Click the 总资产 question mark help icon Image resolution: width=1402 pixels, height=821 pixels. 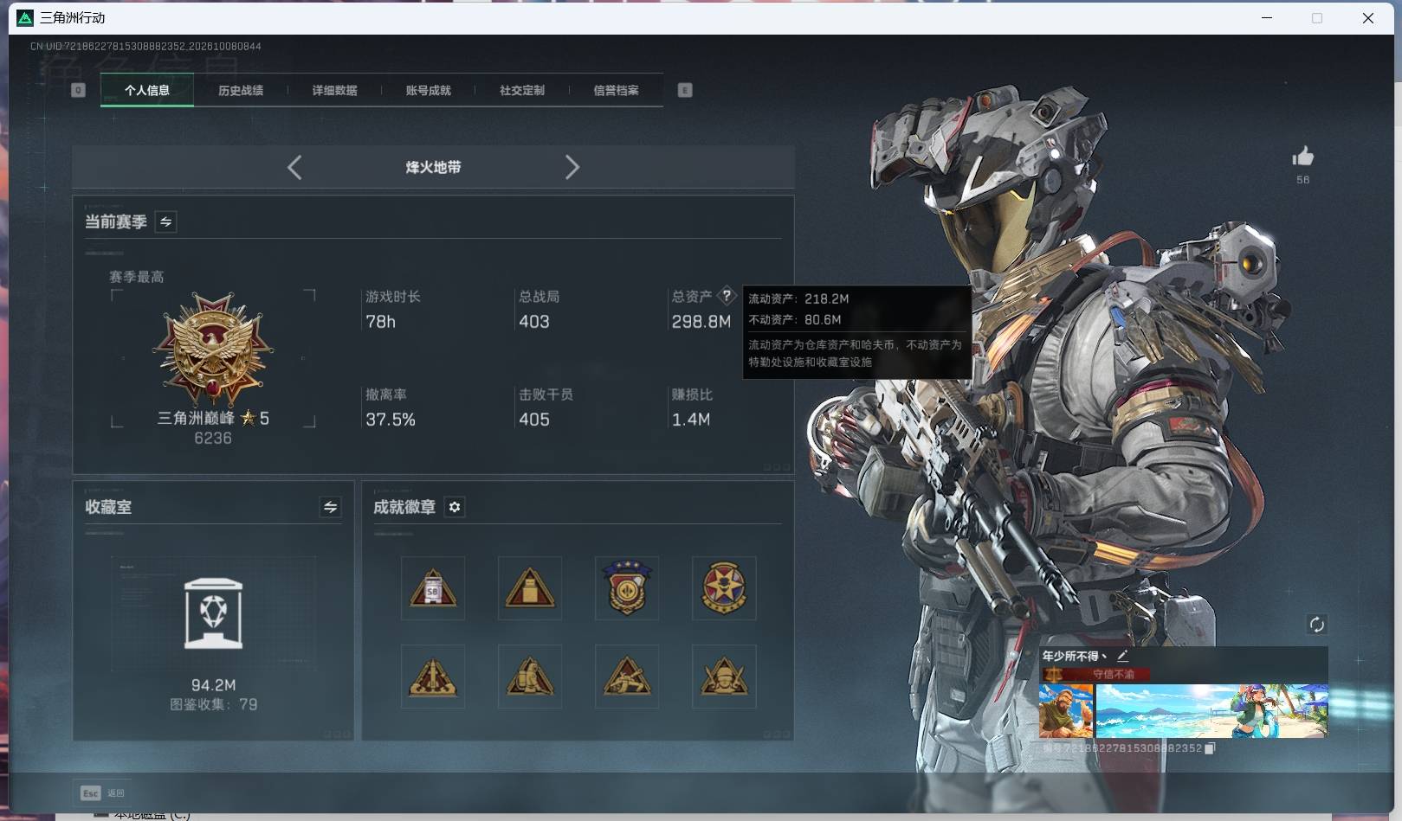727,295
